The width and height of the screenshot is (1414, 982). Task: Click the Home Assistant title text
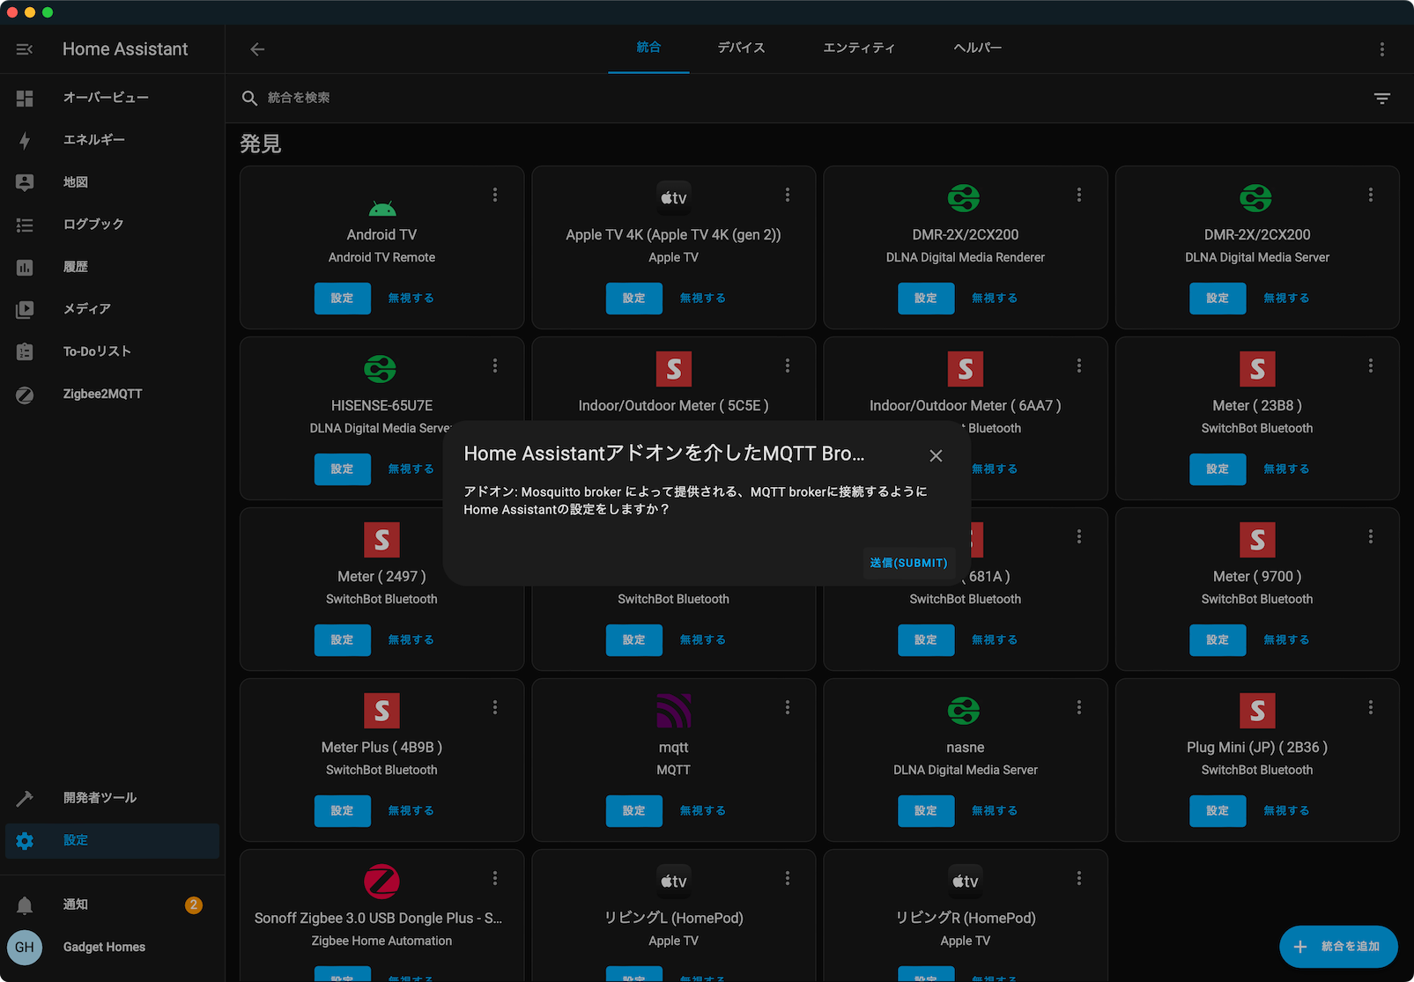tap(125, 49)
